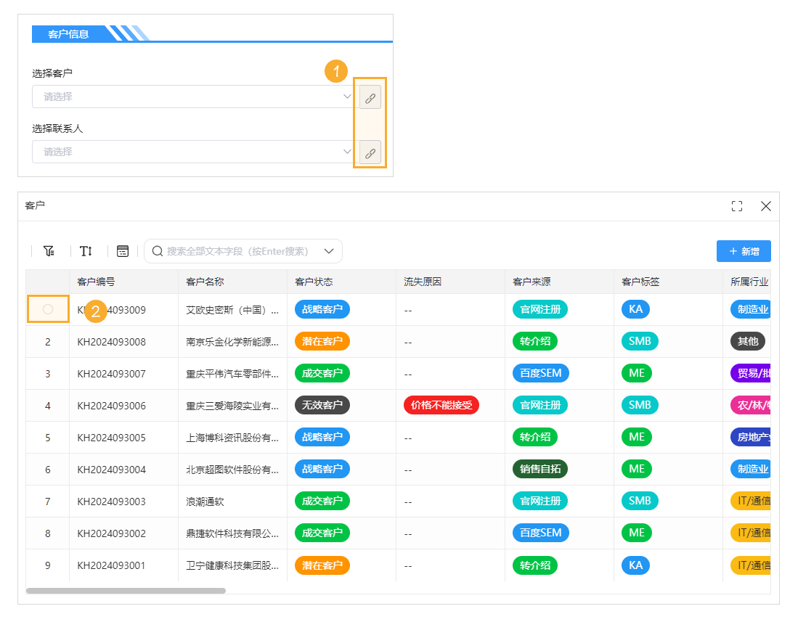Viewport: 790px width, 622px height.
Task: Click the magnifier icon in the search bar
Action: click(157, 250)
